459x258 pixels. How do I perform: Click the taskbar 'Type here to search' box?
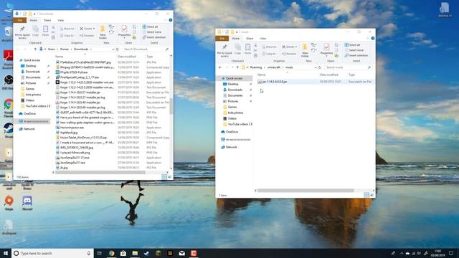click(x=52, y=253)
